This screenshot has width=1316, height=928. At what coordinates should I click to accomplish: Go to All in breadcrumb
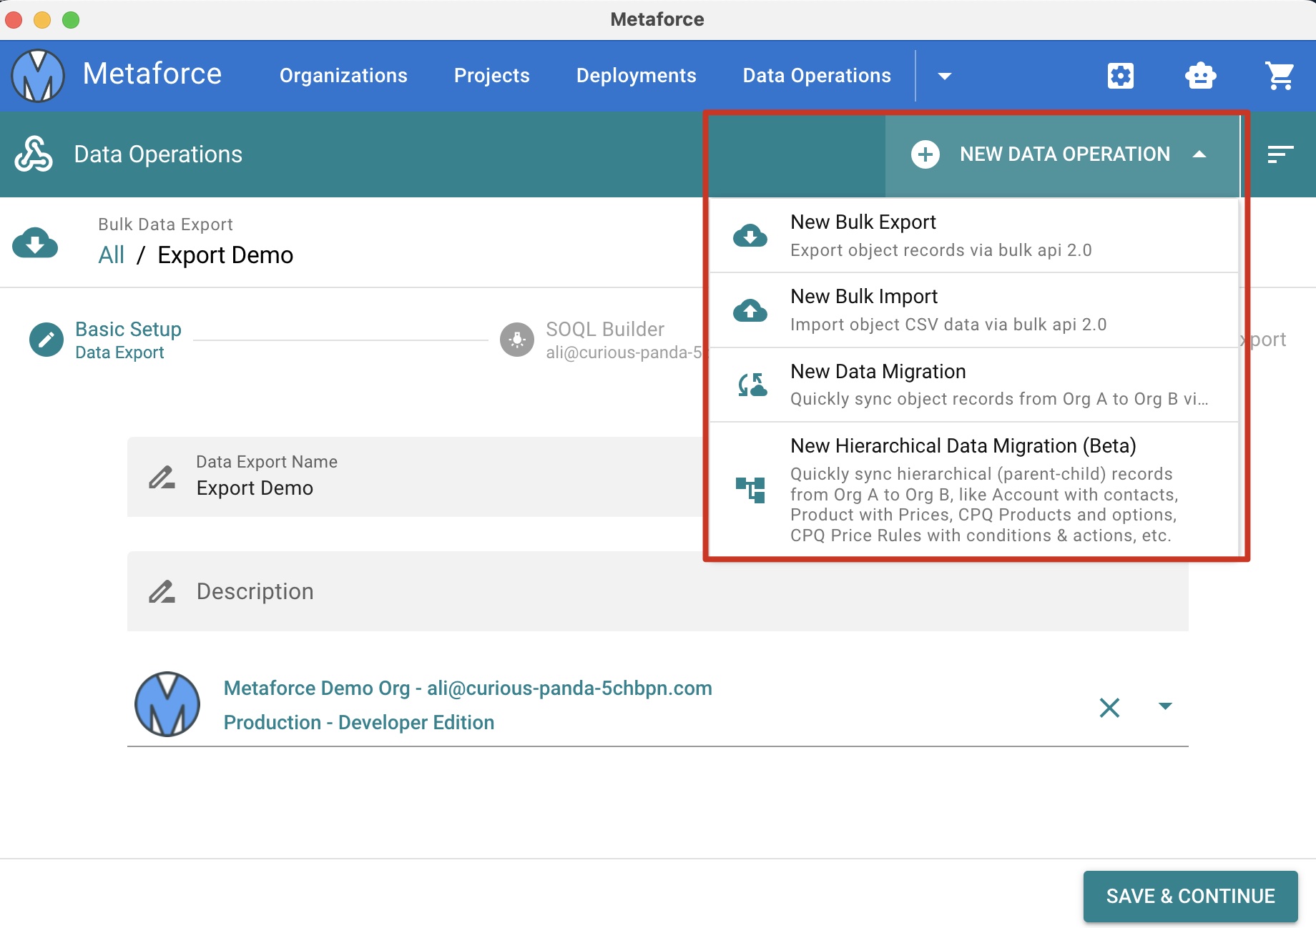[111, 255]
